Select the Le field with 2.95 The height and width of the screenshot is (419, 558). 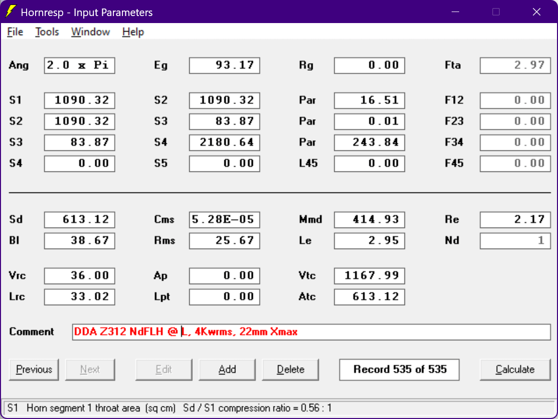tap(369, 241)
